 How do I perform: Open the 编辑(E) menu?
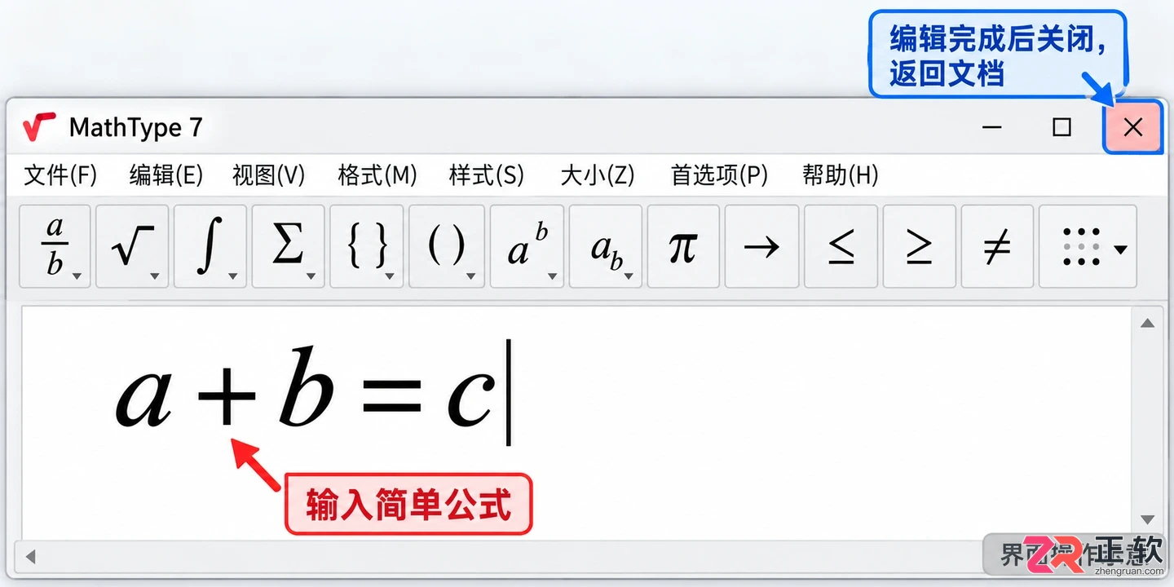166,174
